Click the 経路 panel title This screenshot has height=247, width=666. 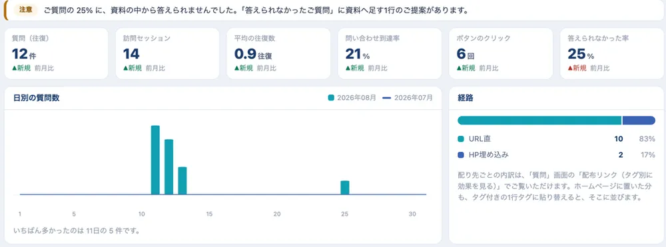click(466, 98)
